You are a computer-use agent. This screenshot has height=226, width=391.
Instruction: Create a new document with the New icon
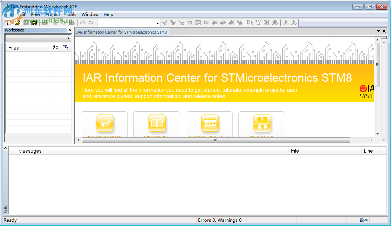pos(9,22)
